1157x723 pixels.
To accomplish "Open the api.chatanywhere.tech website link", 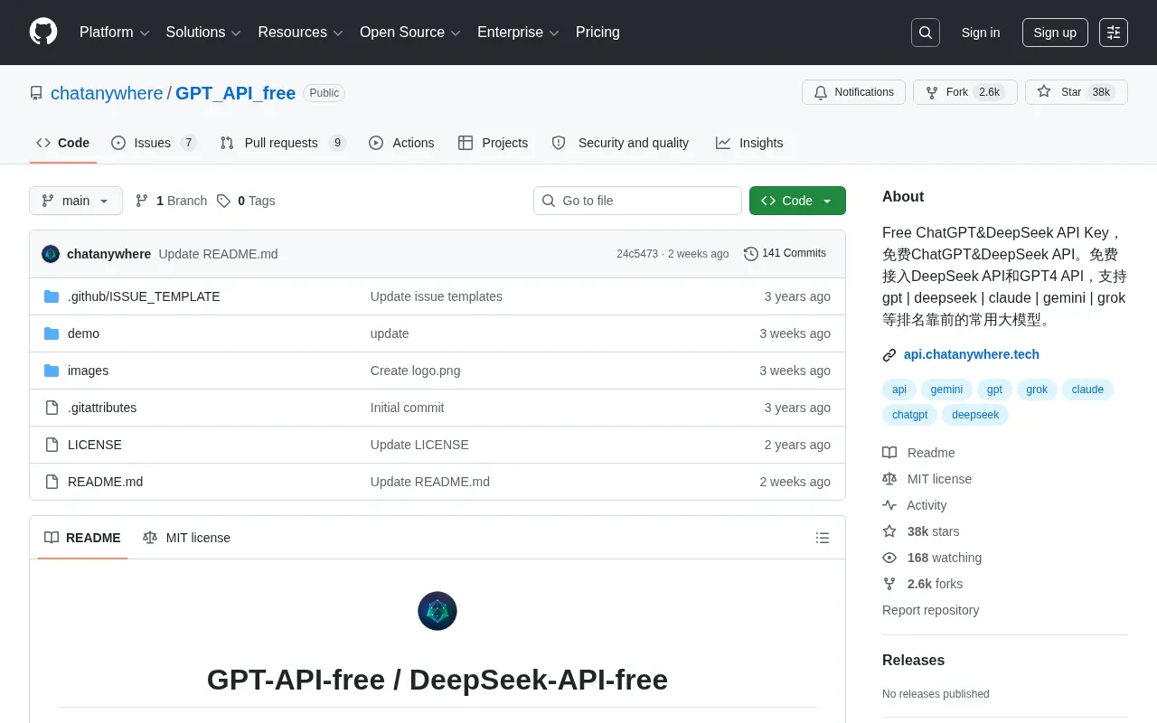I will click(972, 354).
